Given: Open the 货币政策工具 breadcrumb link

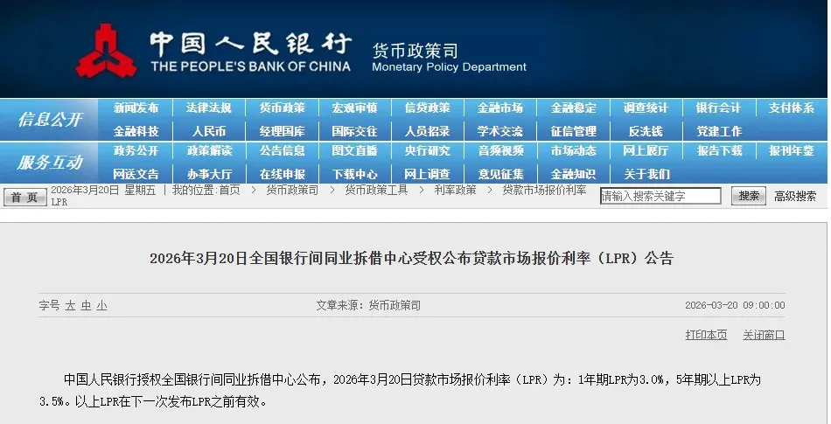Looking at the screenshot, I should coord(376,190).
